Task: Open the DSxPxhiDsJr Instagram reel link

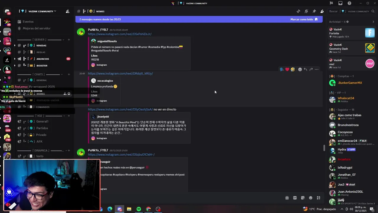Action: click(120, 34)
